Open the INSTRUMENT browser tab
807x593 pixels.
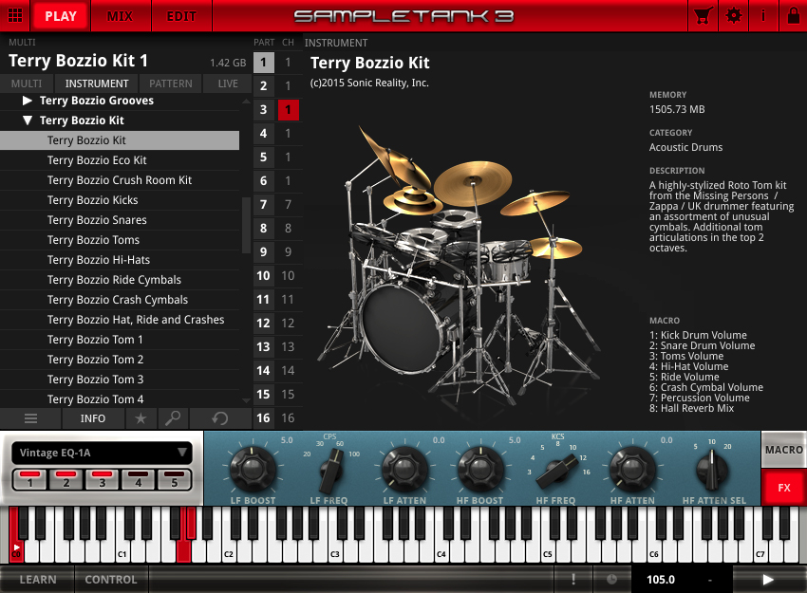point(97,83)
